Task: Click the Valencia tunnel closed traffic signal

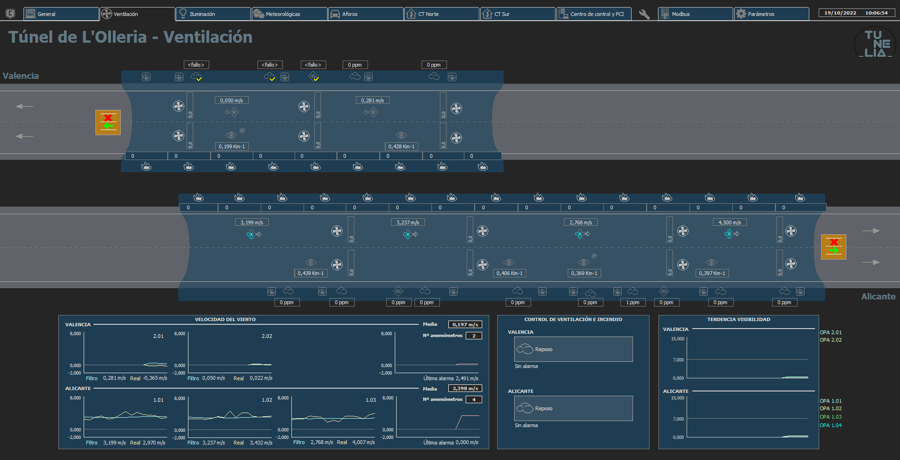Action: coord(108,123)
